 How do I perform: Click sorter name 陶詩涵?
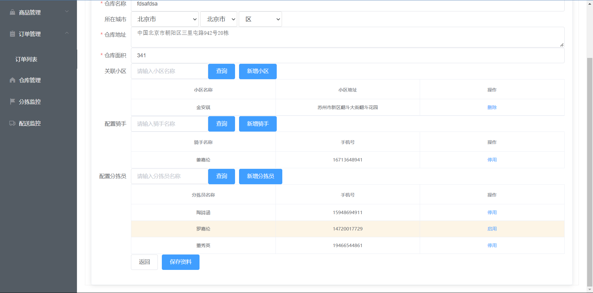(203, 213)
